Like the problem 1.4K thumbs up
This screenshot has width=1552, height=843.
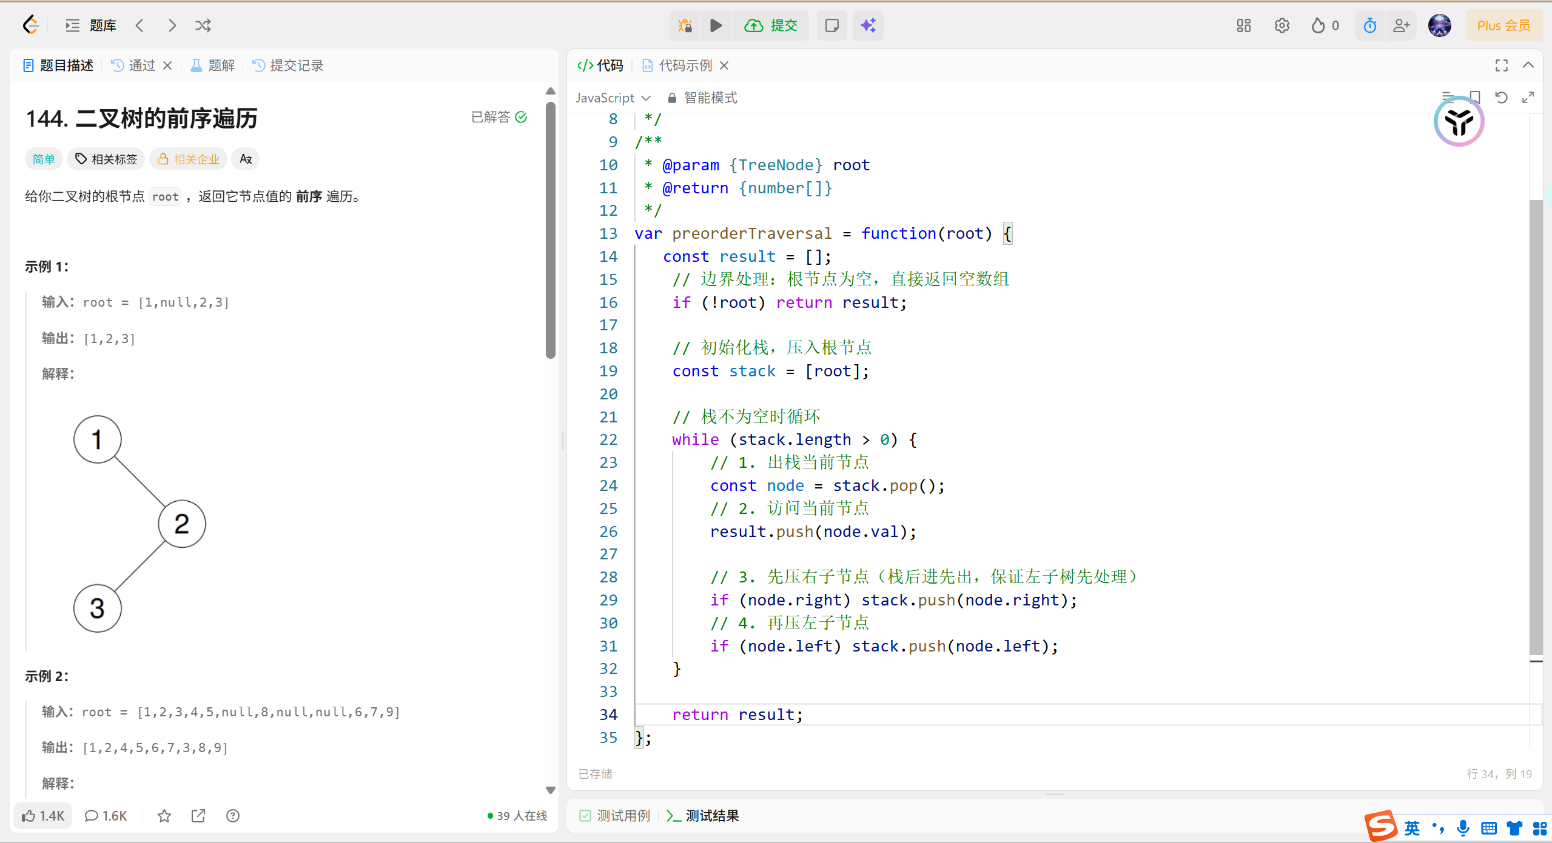(43, 816)
